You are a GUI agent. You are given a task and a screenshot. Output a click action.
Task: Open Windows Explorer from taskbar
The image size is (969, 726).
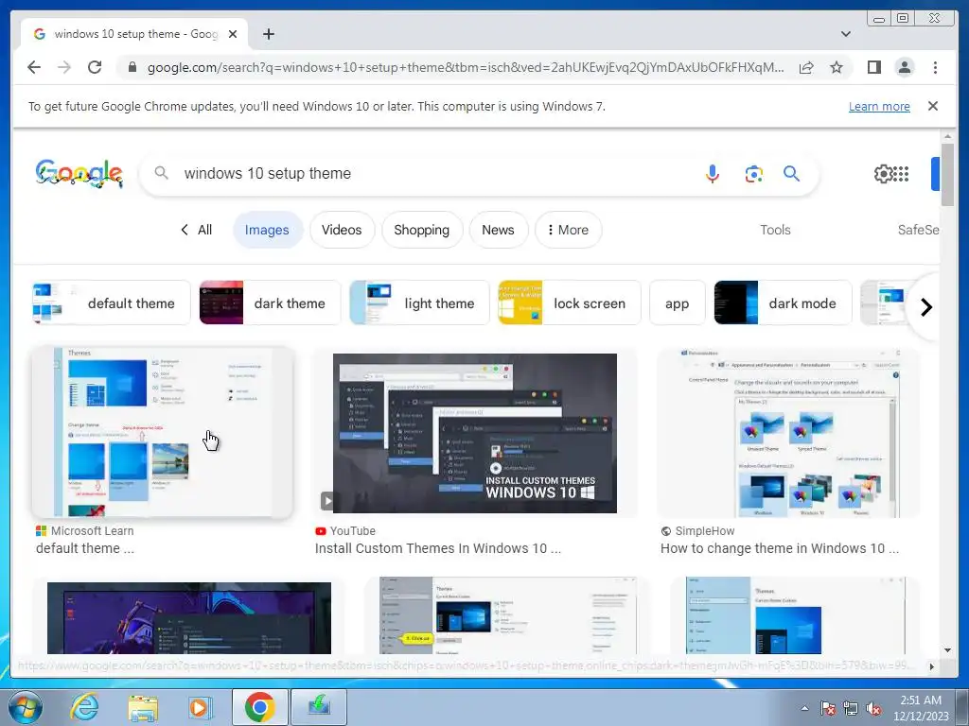tap(143, 707)
